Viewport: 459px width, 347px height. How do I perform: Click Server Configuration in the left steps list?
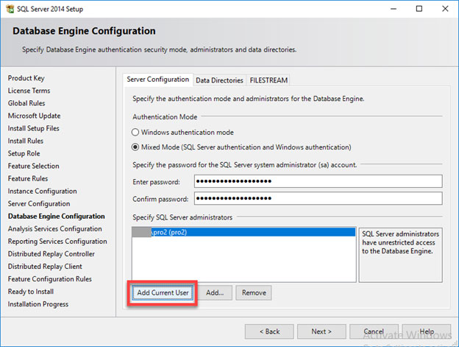39,203
